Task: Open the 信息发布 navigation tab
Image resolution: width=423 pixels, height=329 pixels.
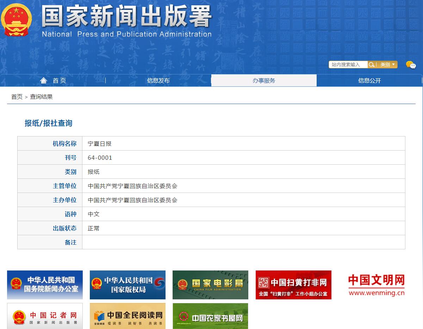Action: [158, 80]
